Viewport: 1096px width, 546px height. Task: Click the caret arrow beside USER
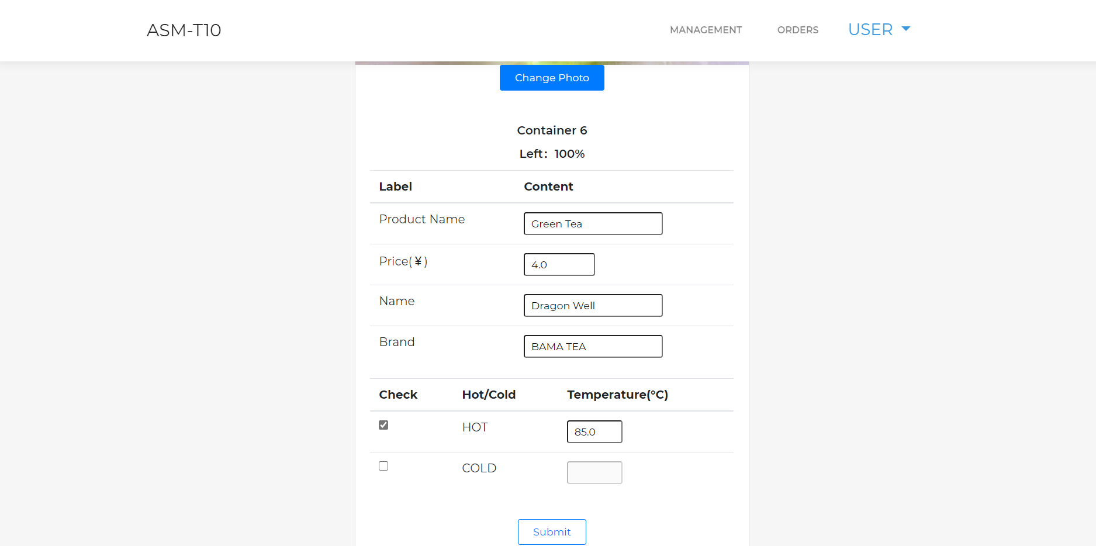click(906, 29)
